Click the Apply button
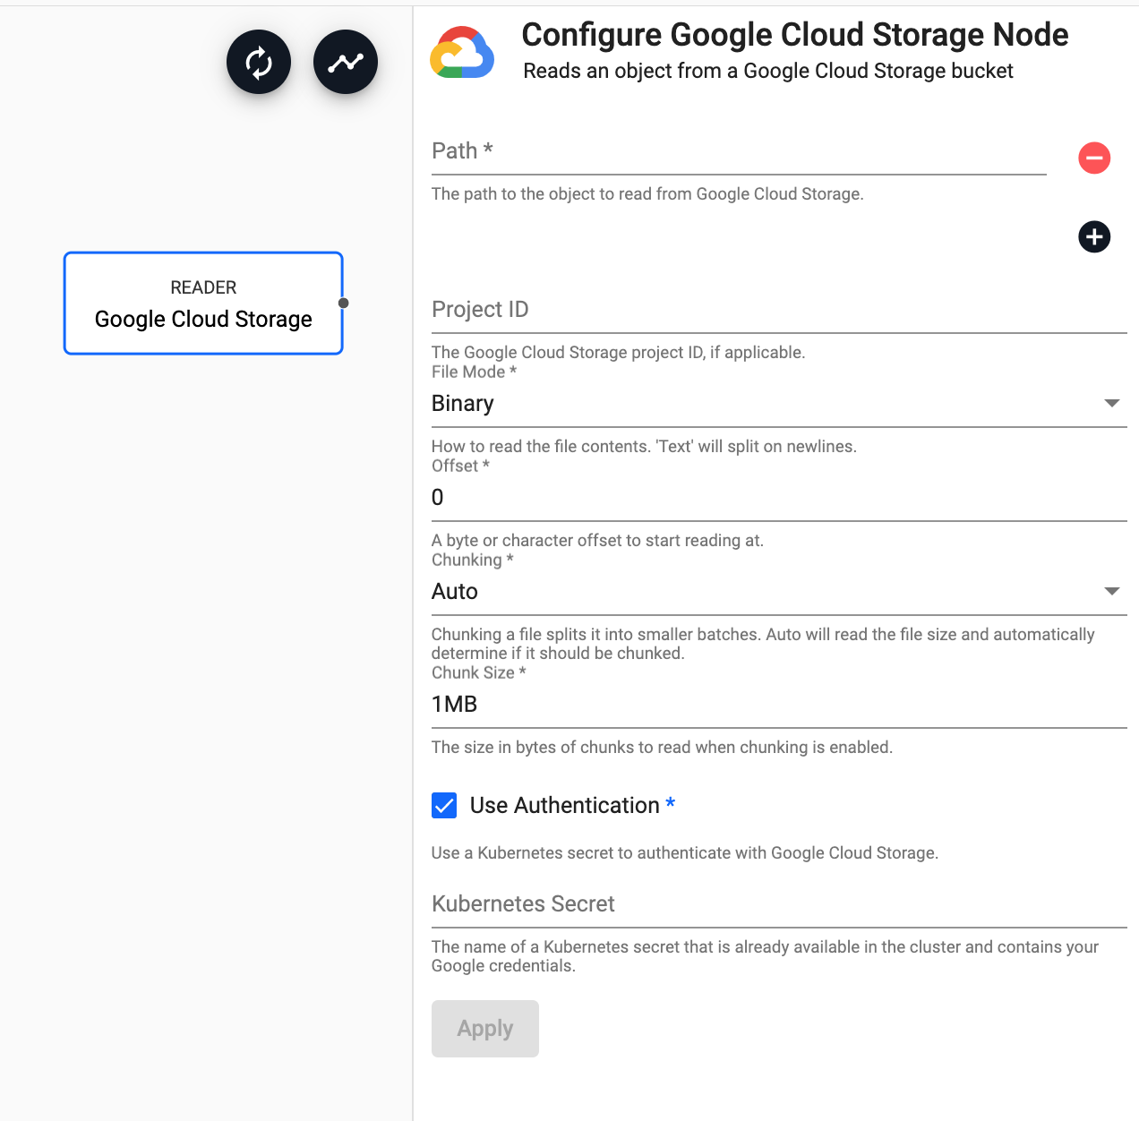 pos(485,1029)
